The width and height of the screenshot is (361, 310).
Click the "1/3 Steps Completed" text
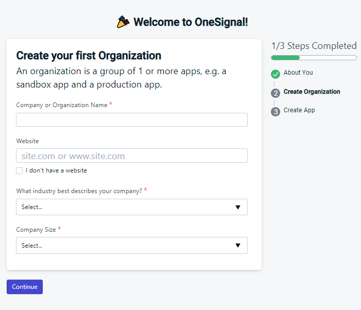click(x=314, y=46)
